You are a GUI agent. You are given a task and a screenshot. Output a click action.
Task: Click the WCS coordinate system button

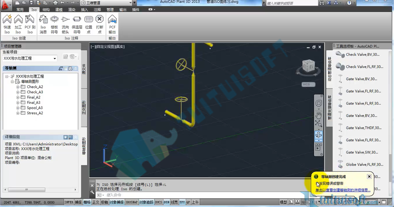(308, 84)
